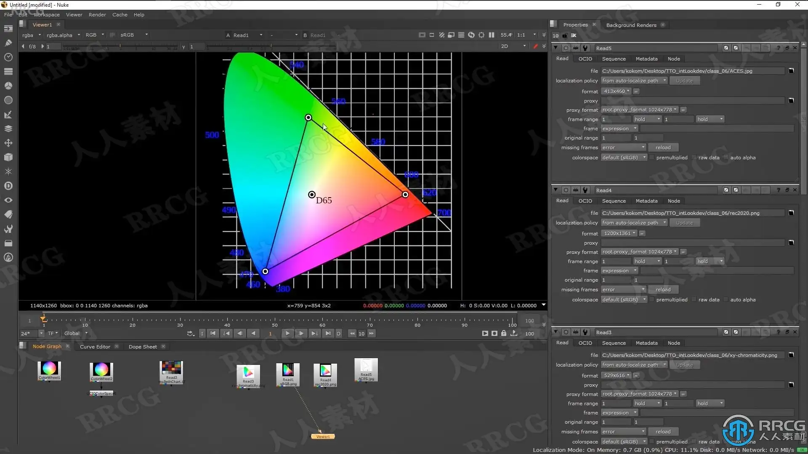Open the 3D nodes cube icon
This screenshot has width=808, height=454.
[8, 157]
